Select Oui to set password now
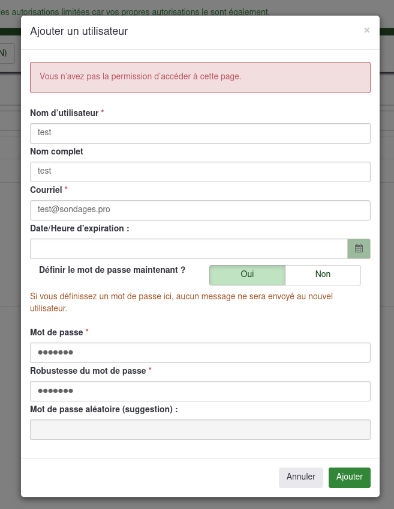 [x=247, y=275]
